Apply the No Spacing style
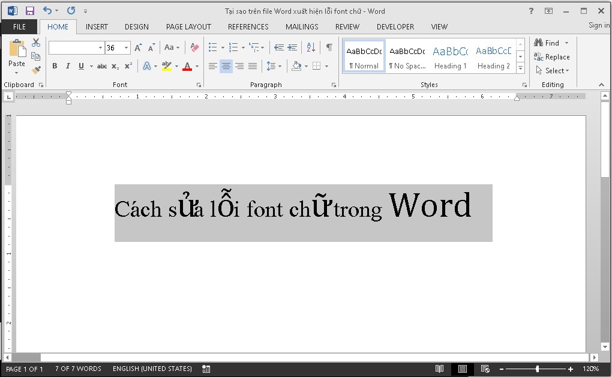This screenshot has height=377, width=612. [x=407, y=56]
